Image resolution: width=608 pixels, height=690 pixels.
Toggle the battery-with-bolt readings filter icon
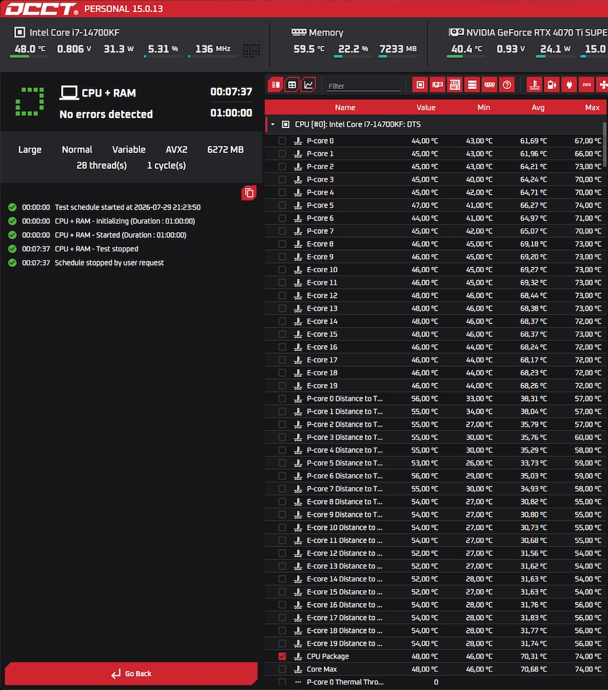(551, 85)
